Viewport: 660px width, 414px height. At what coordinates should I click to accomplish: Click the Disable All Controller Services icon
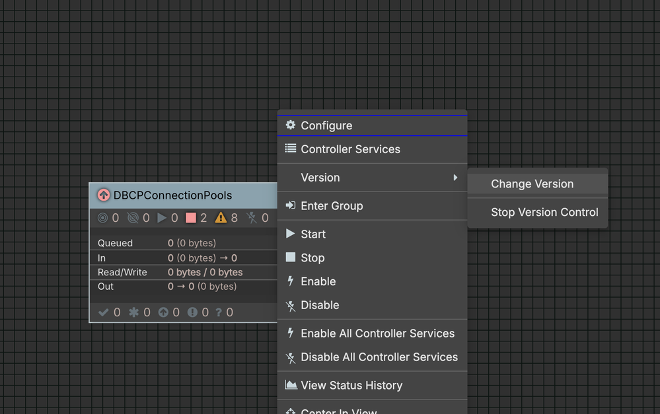pyautogui.click(x=291, y=358)
